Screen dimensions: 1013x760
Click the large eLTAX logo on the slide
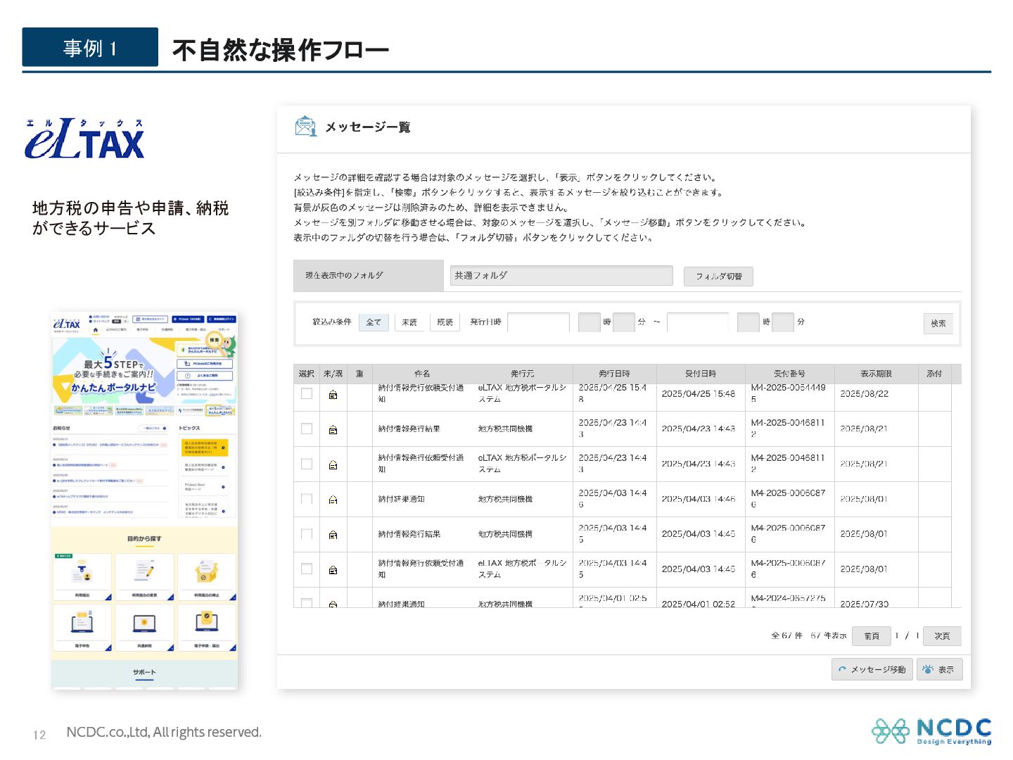pyautogui.click(x=84, y=138)
